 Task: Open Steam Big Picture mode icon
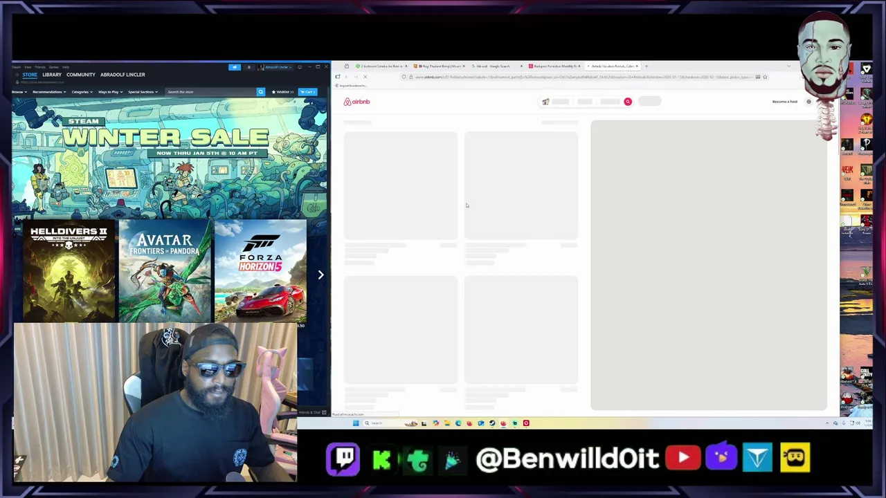300,67
